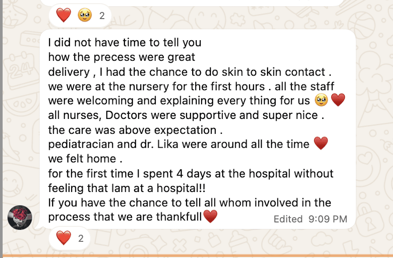Click the "Edited" label on the message
Image resolution: width=393 pixels, height=258 pixels.
pos(288,219)
